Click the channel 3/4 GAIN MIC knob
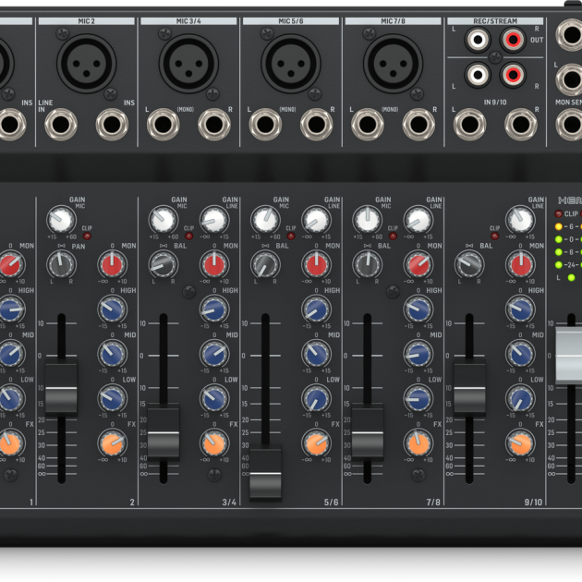The image size is (582, 582). point(164,220)
